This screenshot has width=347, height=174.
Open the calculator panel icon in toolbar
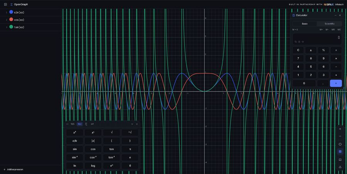[x=340, y=159]
